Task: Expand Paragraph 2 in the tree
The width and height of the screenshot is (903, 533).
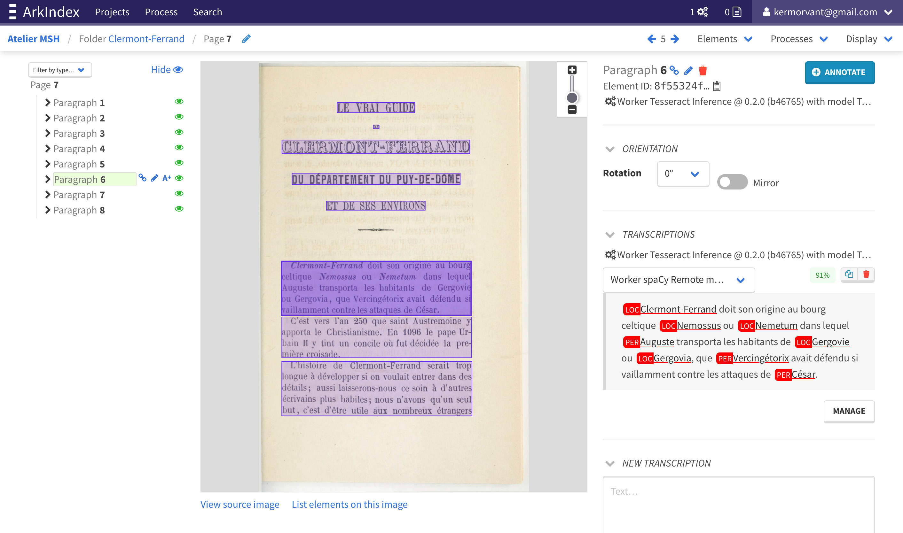Action: coord(47,118)
